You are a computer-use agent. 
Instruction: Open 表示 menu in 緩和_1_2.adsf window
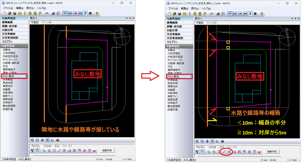[x=195, y=9]
